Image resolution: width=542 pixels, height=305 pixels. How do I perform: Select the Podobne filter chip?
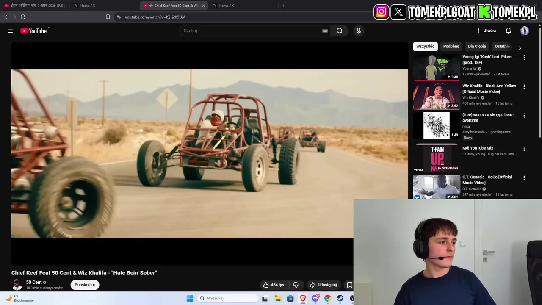coord(451,47)
